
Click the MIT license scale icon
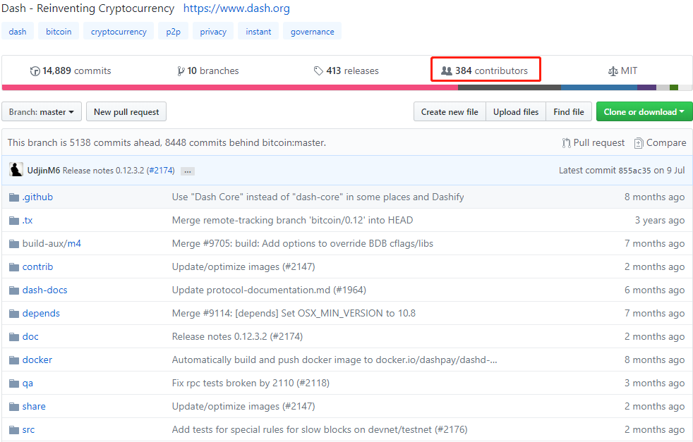(613, 71)
